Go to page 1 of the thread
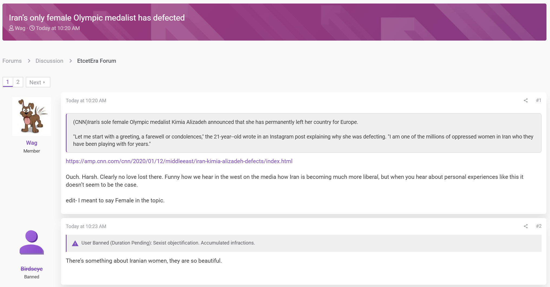 [x=8, y=82]
